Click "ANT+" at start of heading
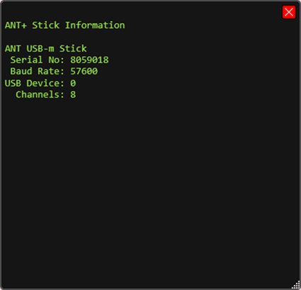 click(16, 25)
